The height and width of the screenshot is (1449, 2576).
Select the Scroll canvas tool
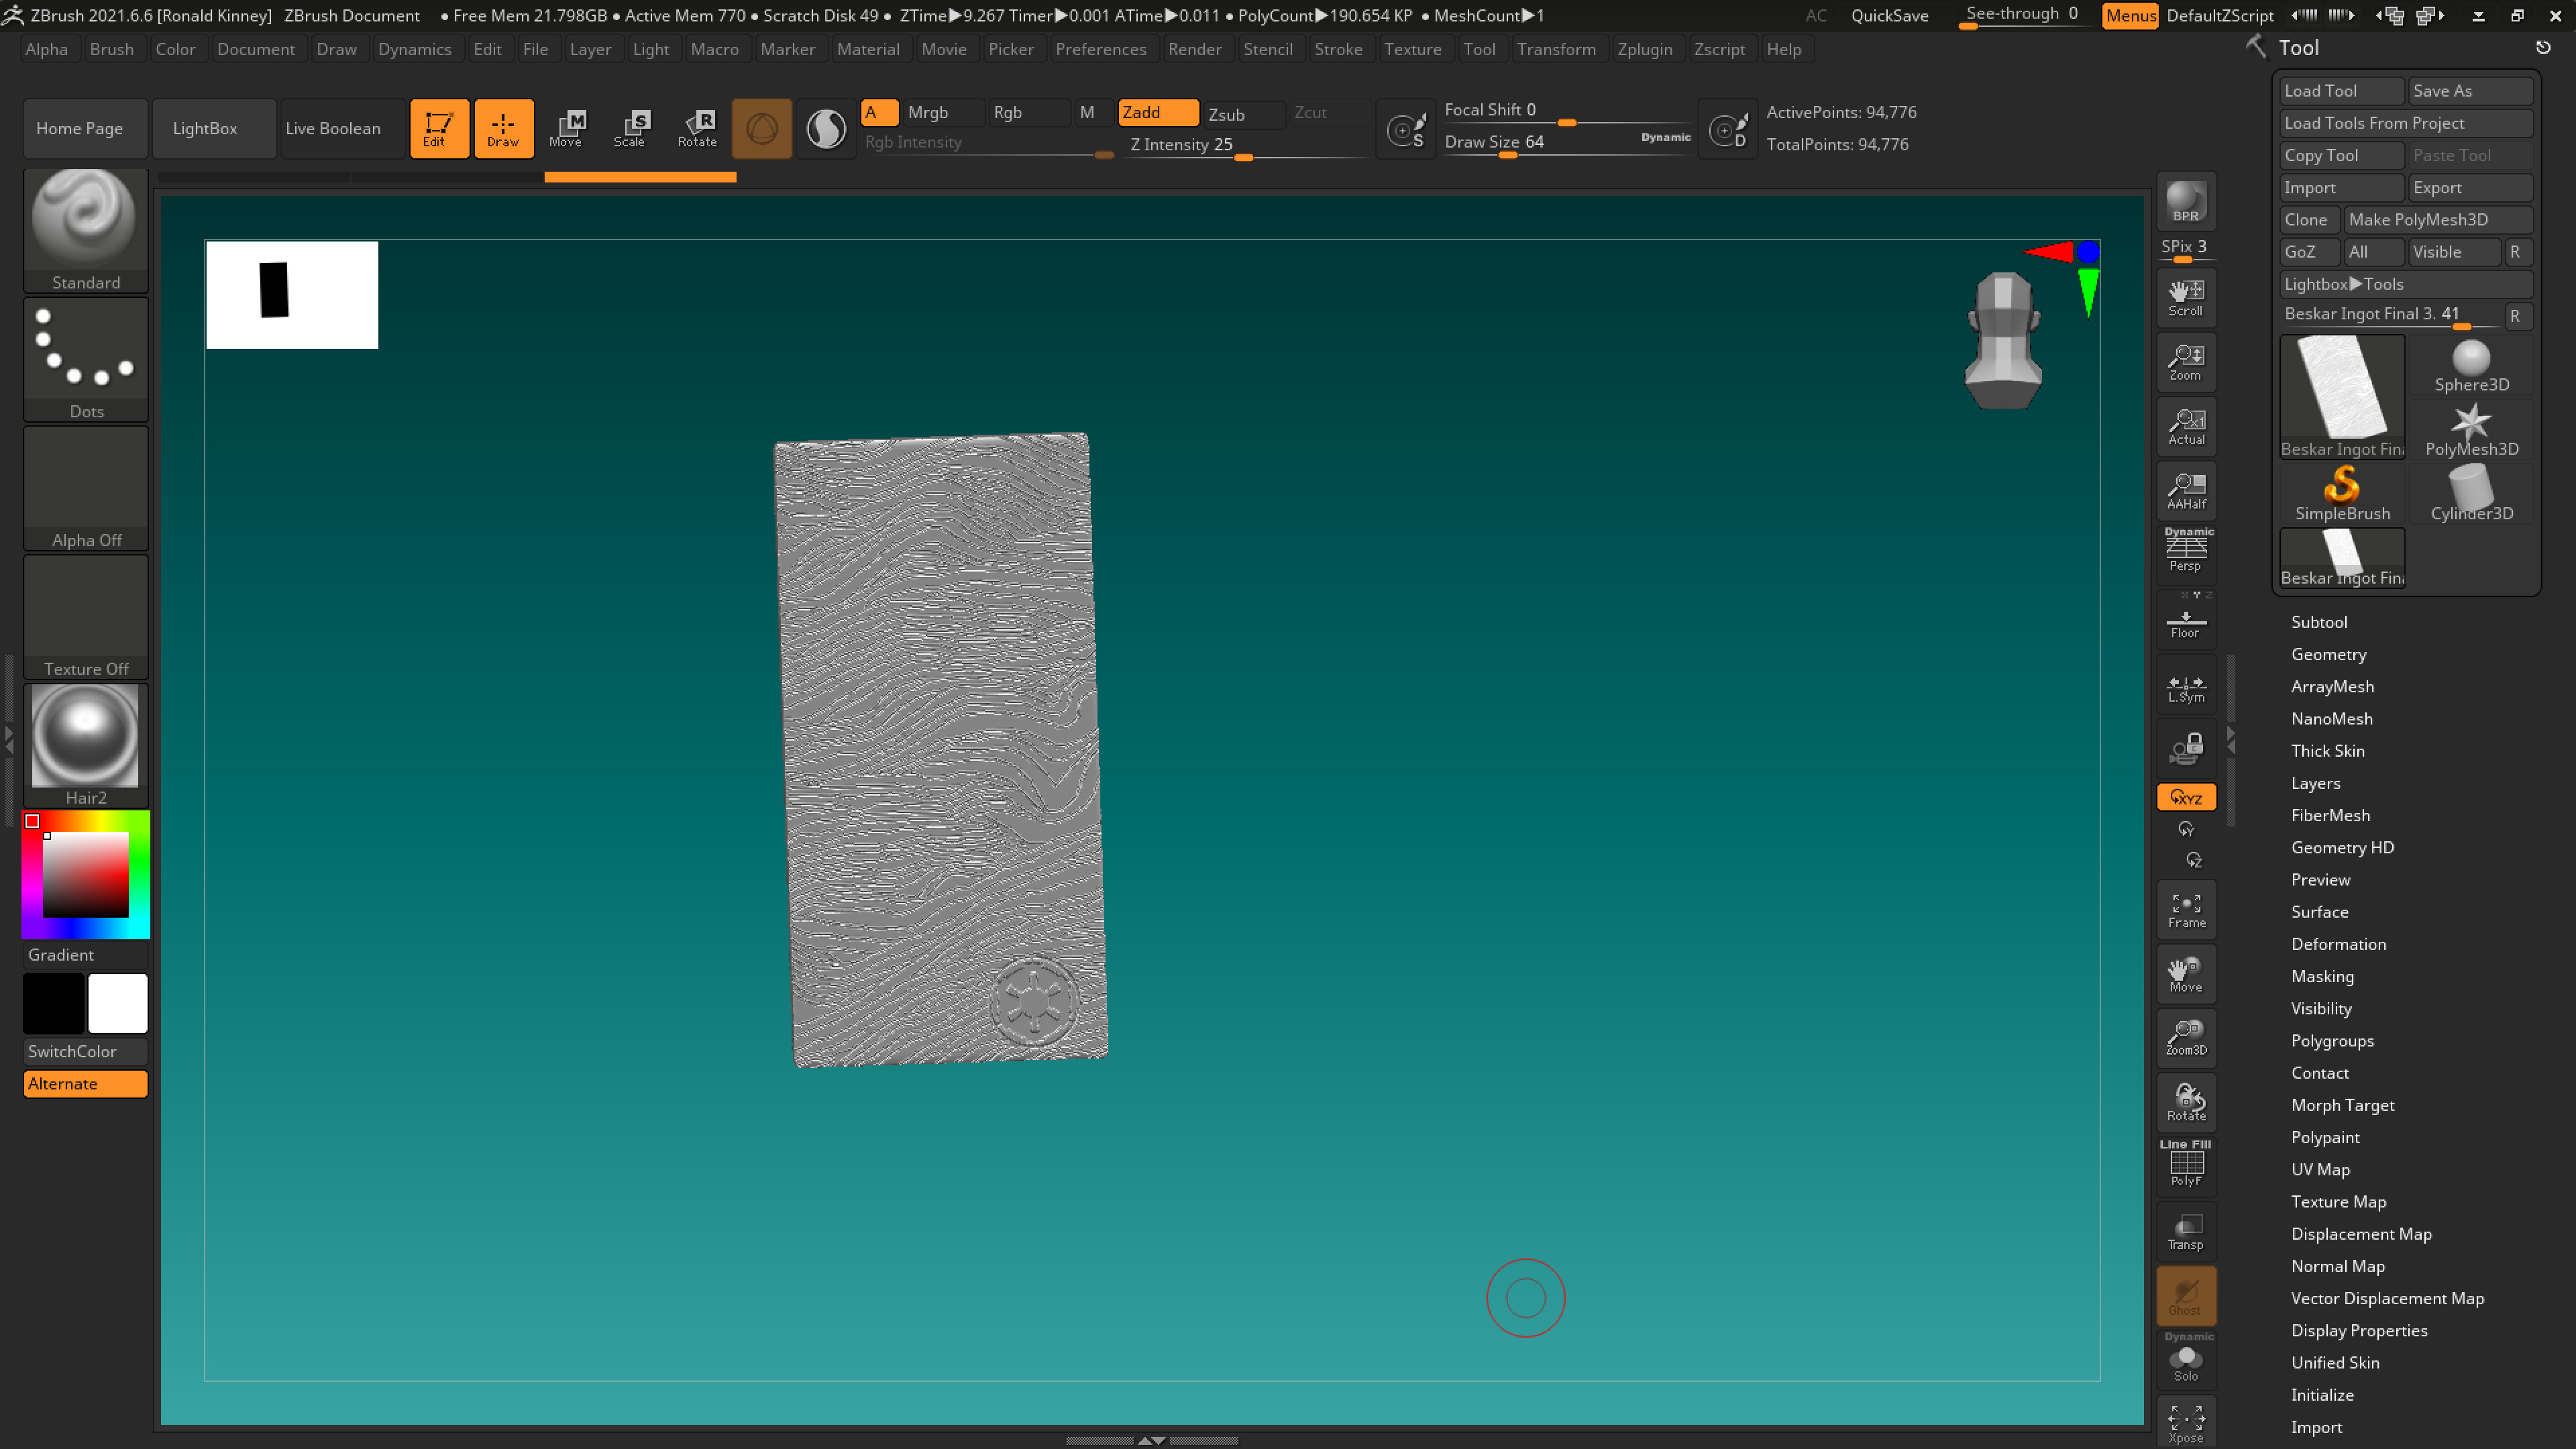2186,297
